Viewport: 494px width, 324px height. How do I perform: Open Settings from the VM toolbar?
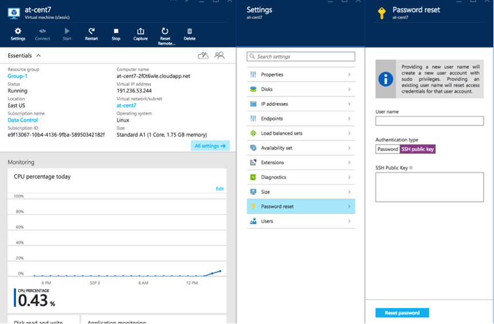click(x=18, y=34)
